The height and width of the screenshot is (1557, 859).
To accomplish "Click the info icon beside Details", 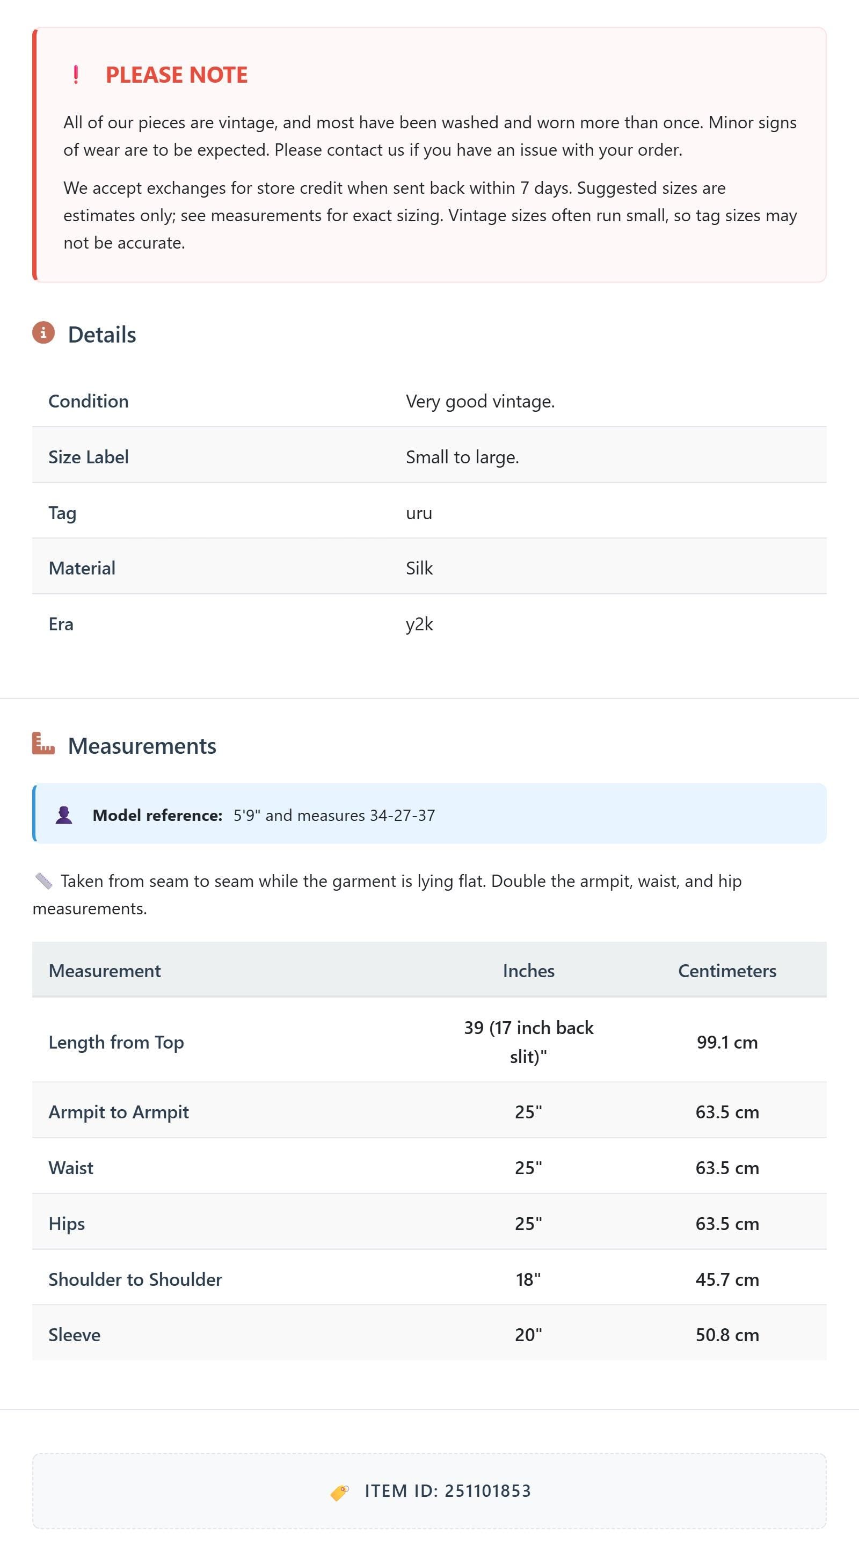I will tap(43, 332).
